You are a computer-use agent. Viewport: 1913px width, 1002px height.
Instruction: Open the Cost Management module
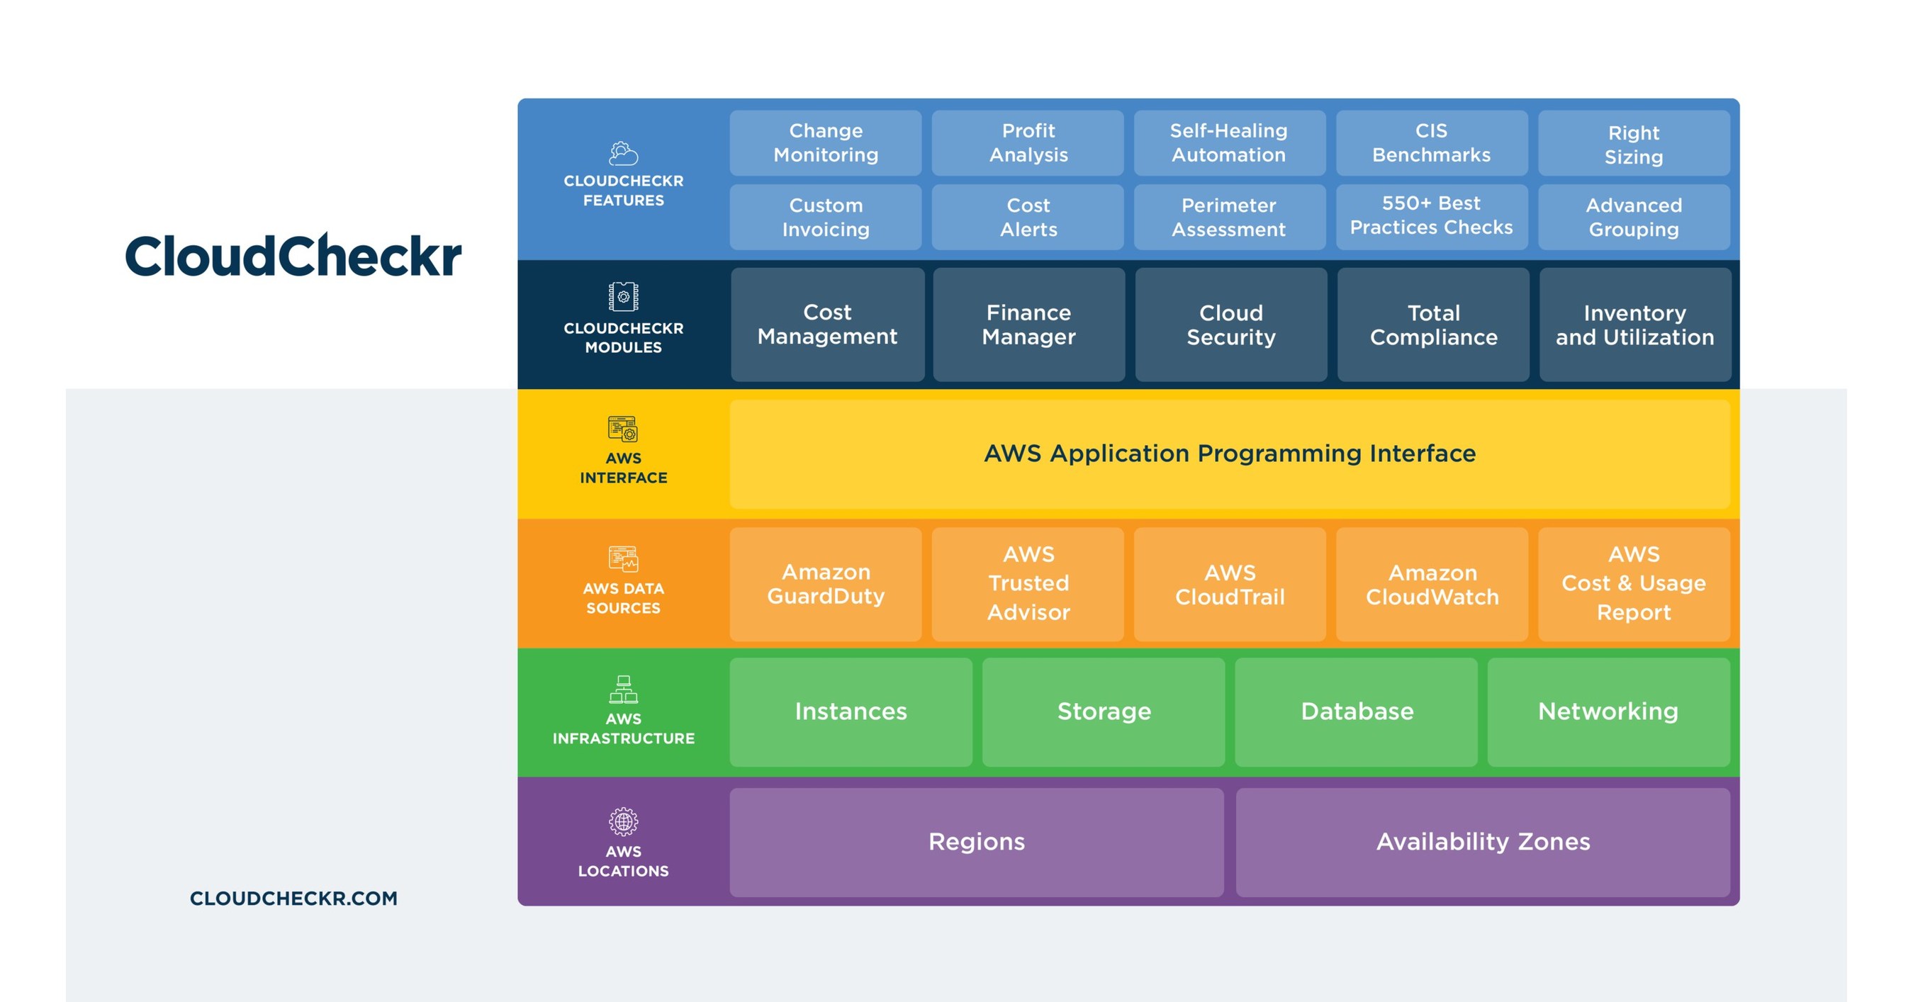pos(827,325)
